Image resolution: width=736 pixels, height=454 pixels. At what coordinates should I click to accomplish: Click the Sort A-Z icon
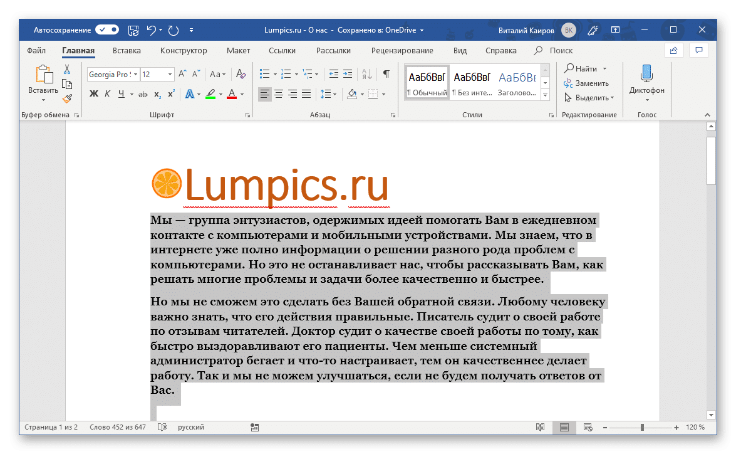(368, 74)
